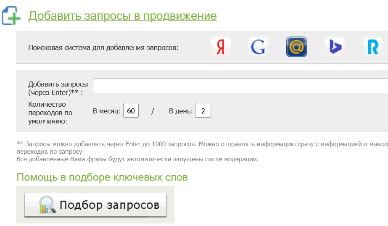The width and height of the screenshot is (388, 226).
Task: Click the Поисковая система для добавления запросов label
Action: (103, 47)
